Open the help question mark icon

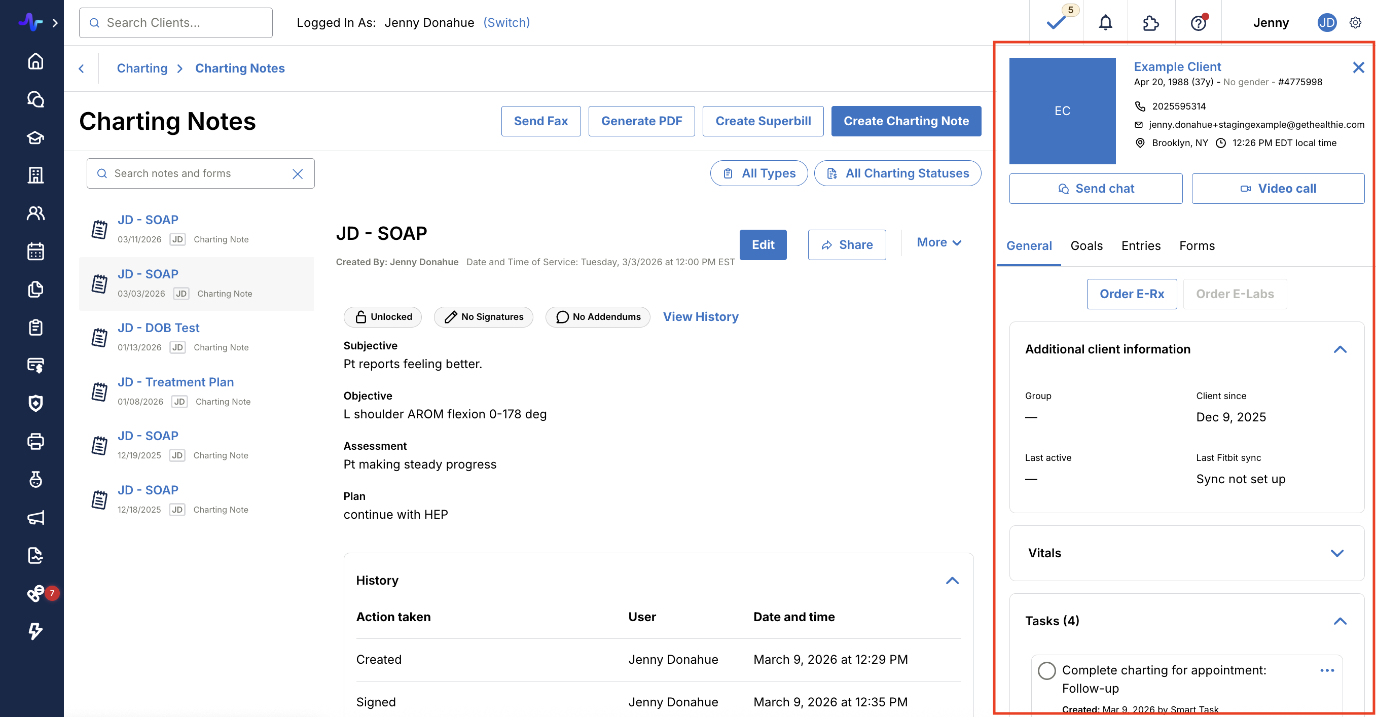pos(1198,23)
